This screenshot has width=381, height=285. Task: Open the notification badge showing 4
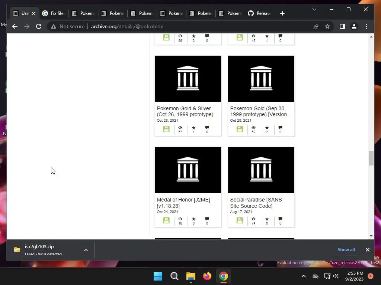click(371, 276)
